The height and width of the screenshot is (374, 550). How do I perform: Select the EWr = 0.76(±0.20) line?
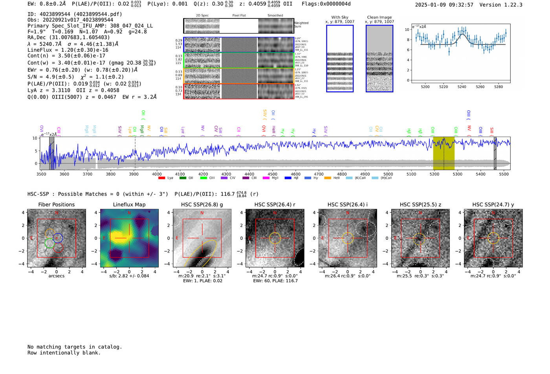pyautogui.click(x=82, y=70)
